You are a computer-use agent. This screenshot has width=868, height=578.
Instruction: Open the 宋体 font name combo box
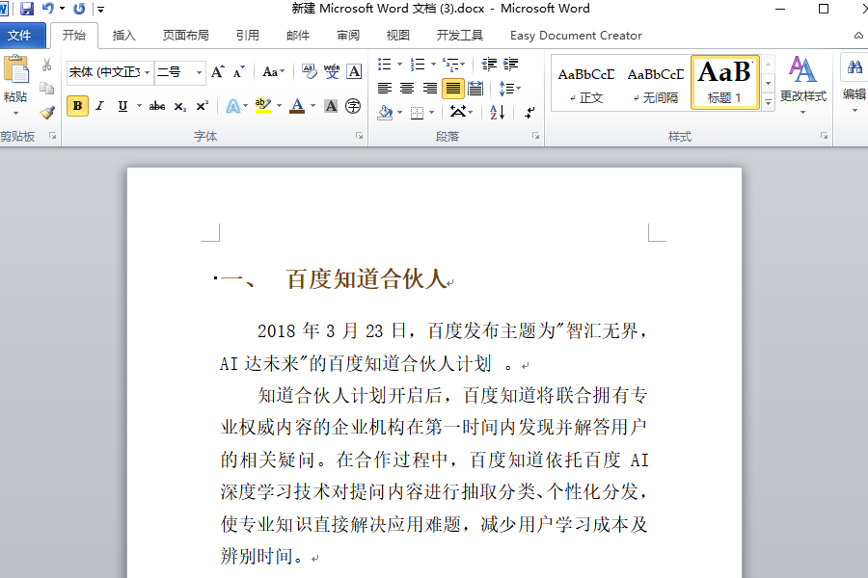(110, 72)
